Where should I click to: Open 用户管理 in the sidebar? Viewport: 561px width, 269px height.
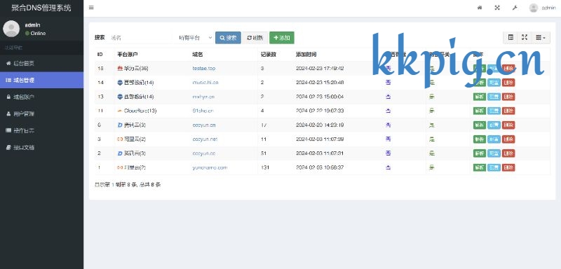pyautogui.click(x=41, y=113)
